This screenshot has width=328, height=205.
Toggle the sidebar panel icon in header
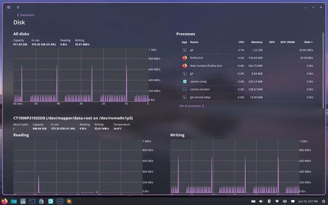9,8
